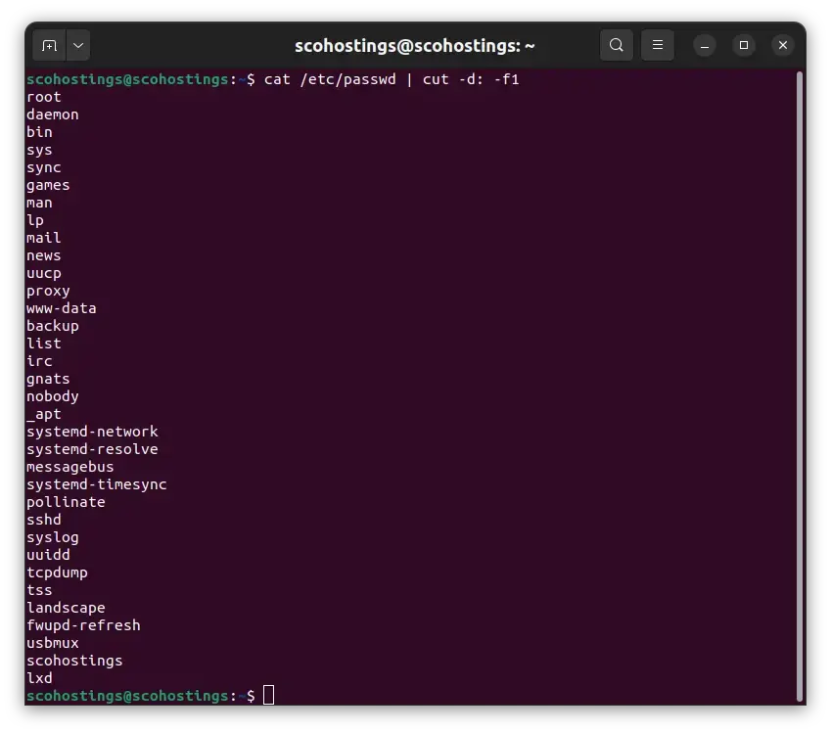
Task: Click the output line man
Action: 39,203
